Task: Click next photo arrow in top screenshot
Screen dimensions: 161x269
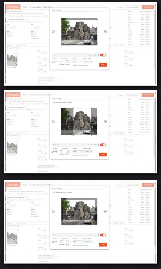Action: (x=105, y=32)
